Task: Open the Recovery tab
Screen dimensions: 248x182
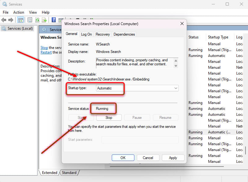Action: pos(103,34)
